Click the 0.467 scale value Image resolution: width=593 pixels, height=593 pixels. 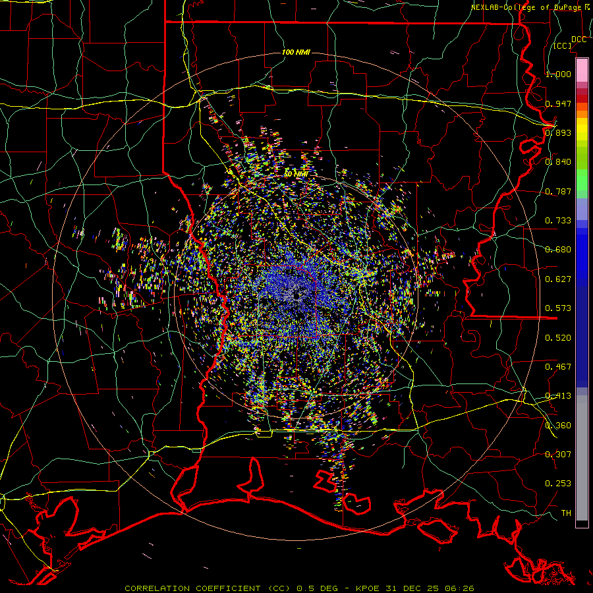[x=558, y=367]
